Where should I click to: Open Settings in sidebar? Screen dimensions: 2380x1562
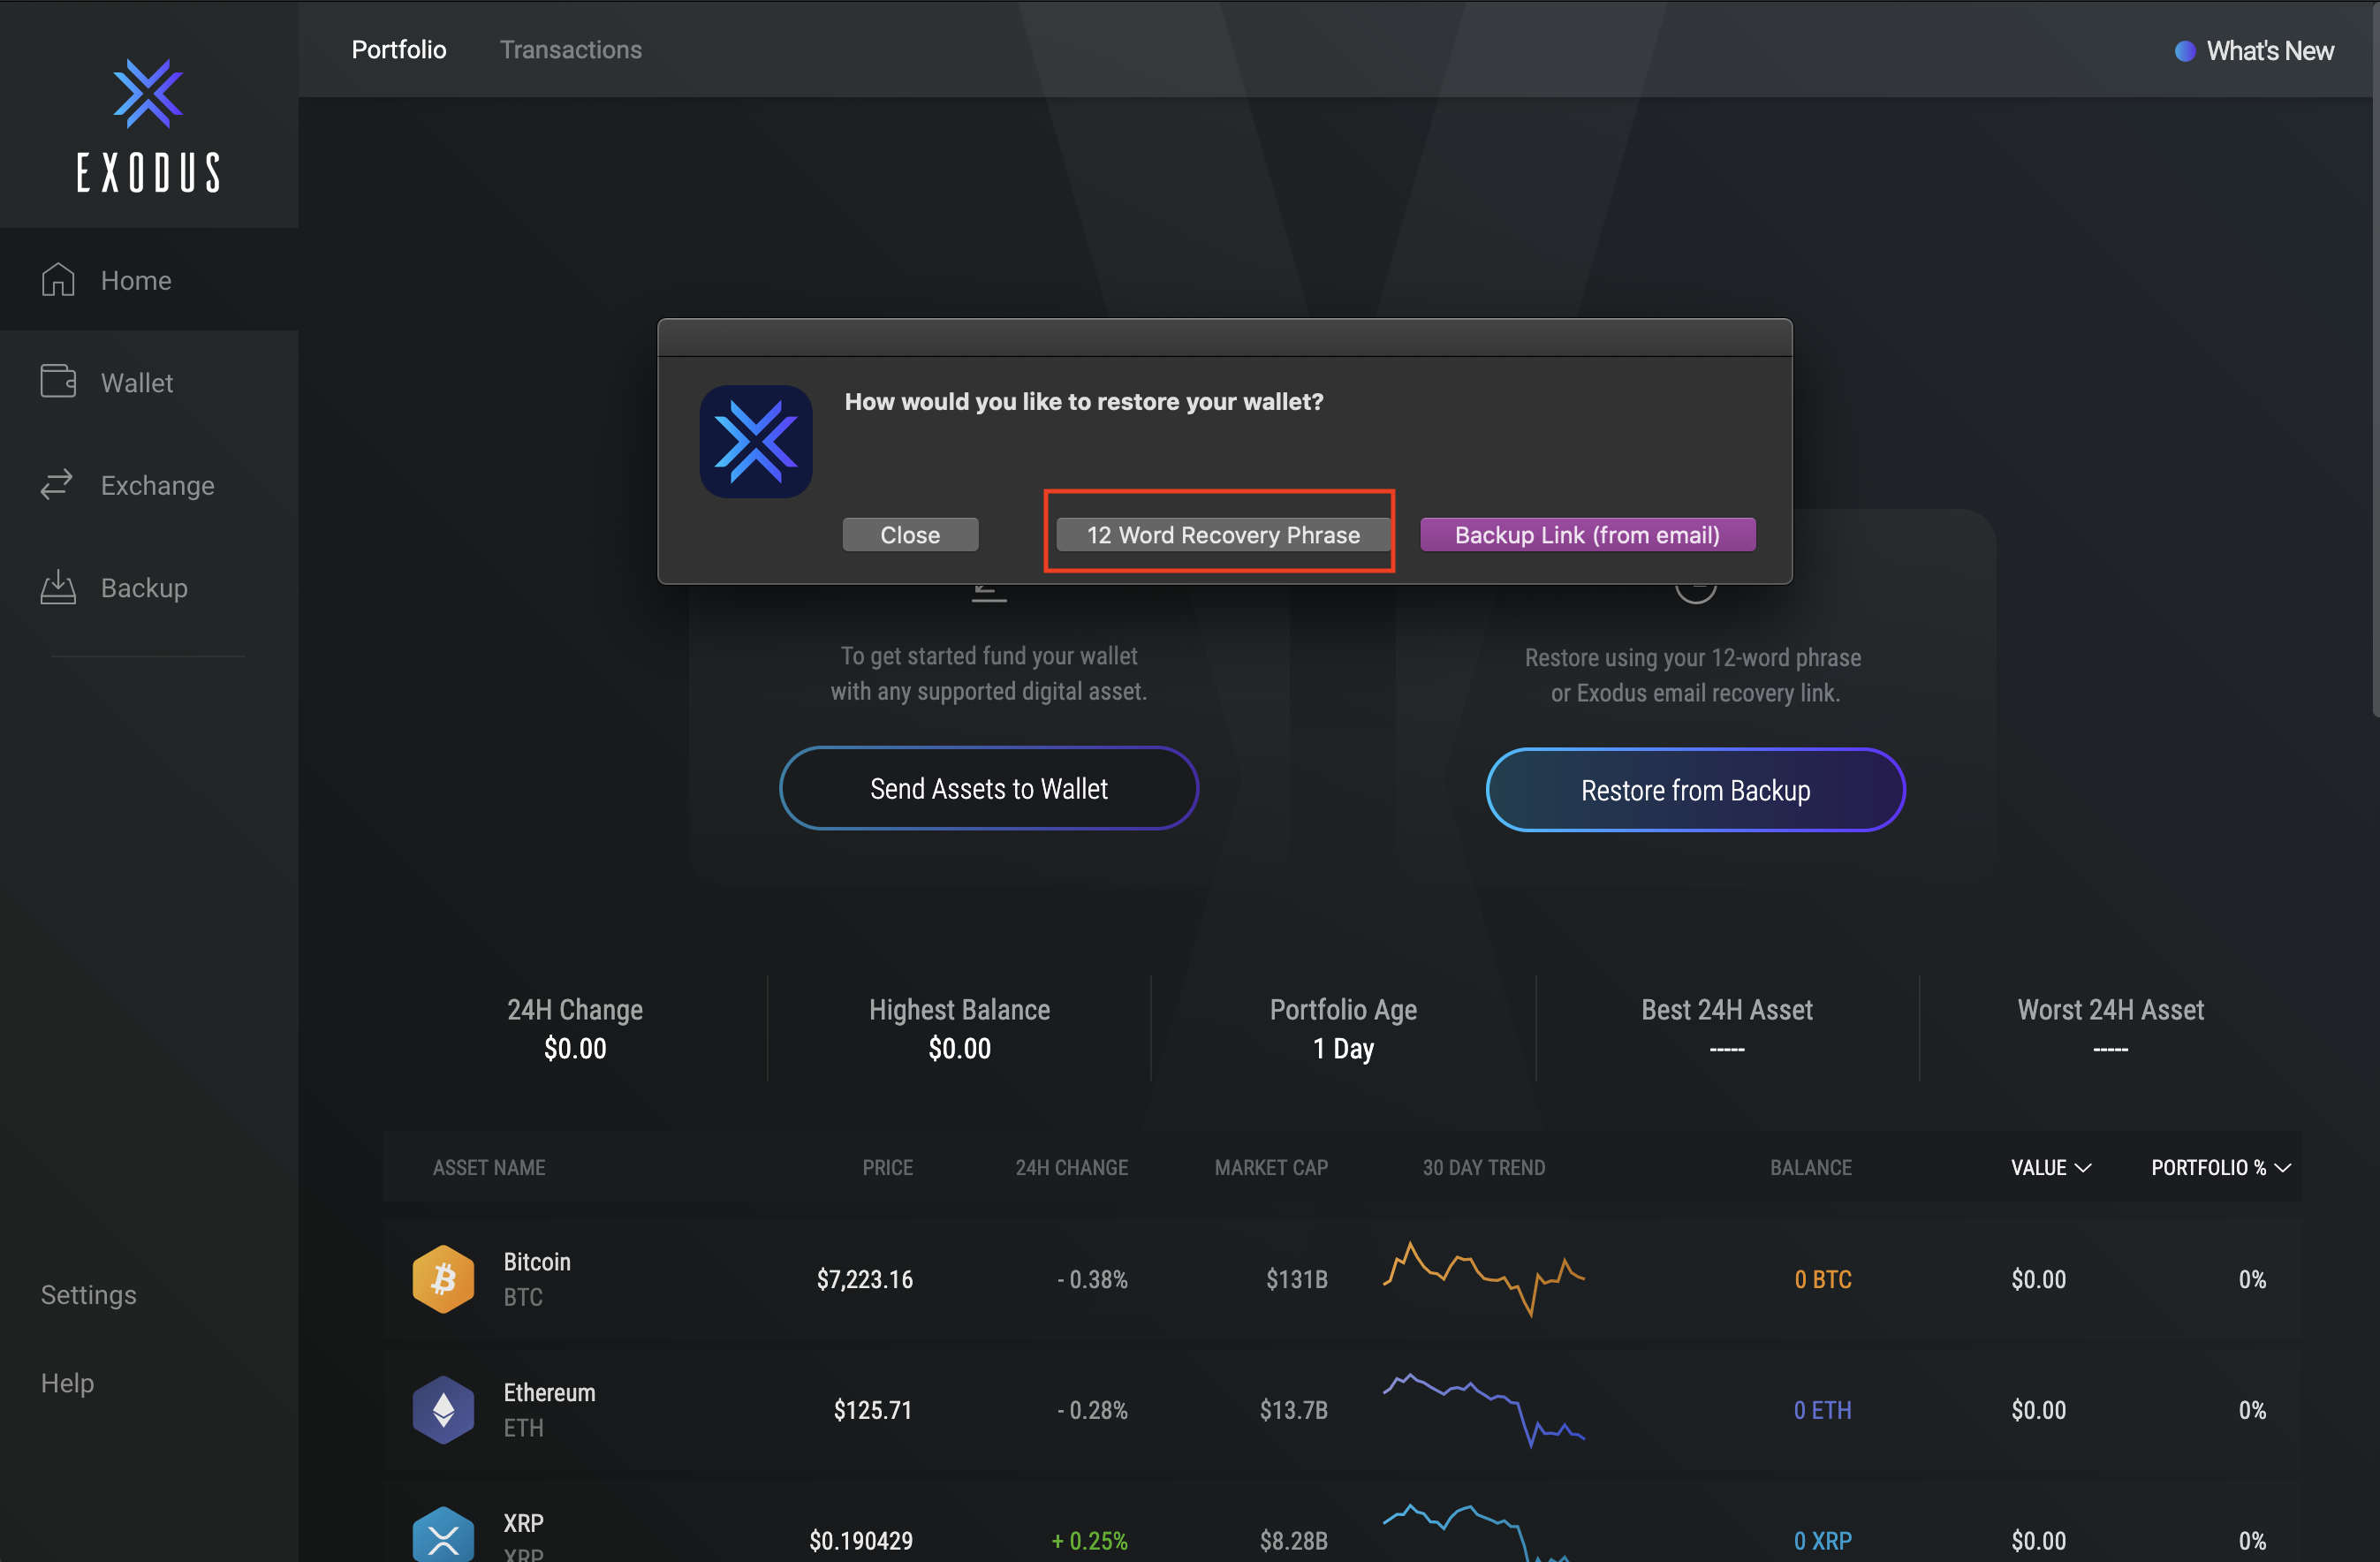88,1295
